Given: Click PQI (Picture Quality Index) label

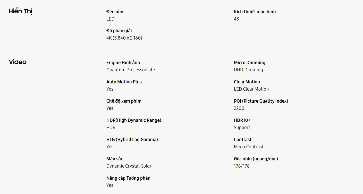Looking at the screenshot, I should tap(261, 101).
